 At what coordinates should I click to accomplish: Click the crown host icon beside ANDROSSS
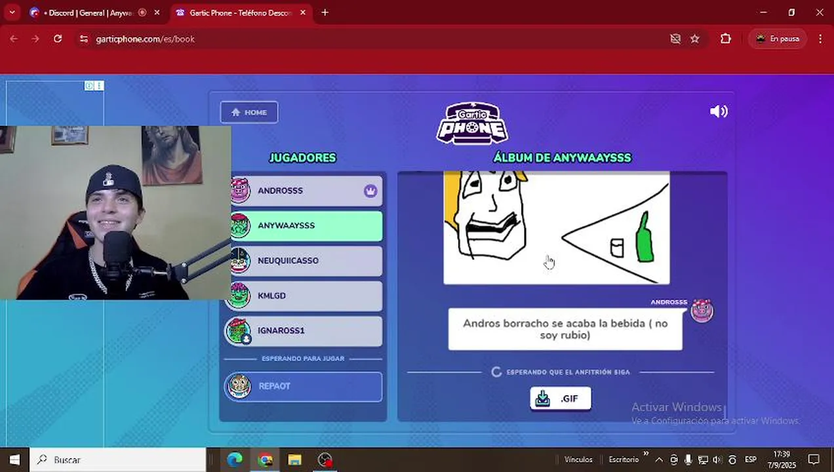(x=370, y=191)
